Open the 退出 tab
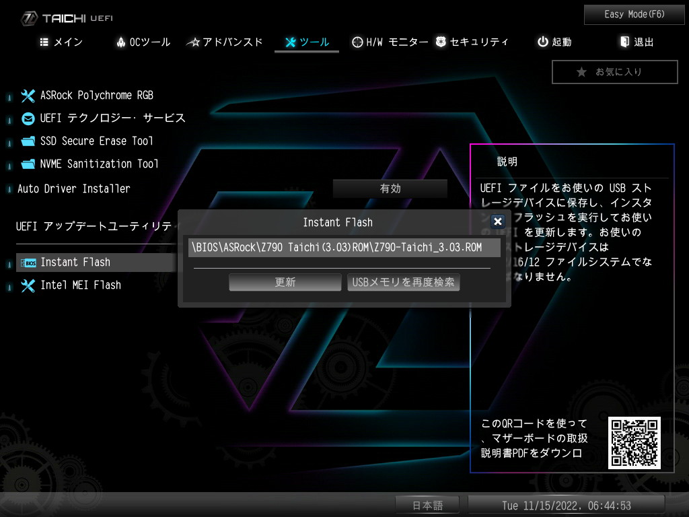This screenshot has width=689, height=517. click(x=637, y=42)
